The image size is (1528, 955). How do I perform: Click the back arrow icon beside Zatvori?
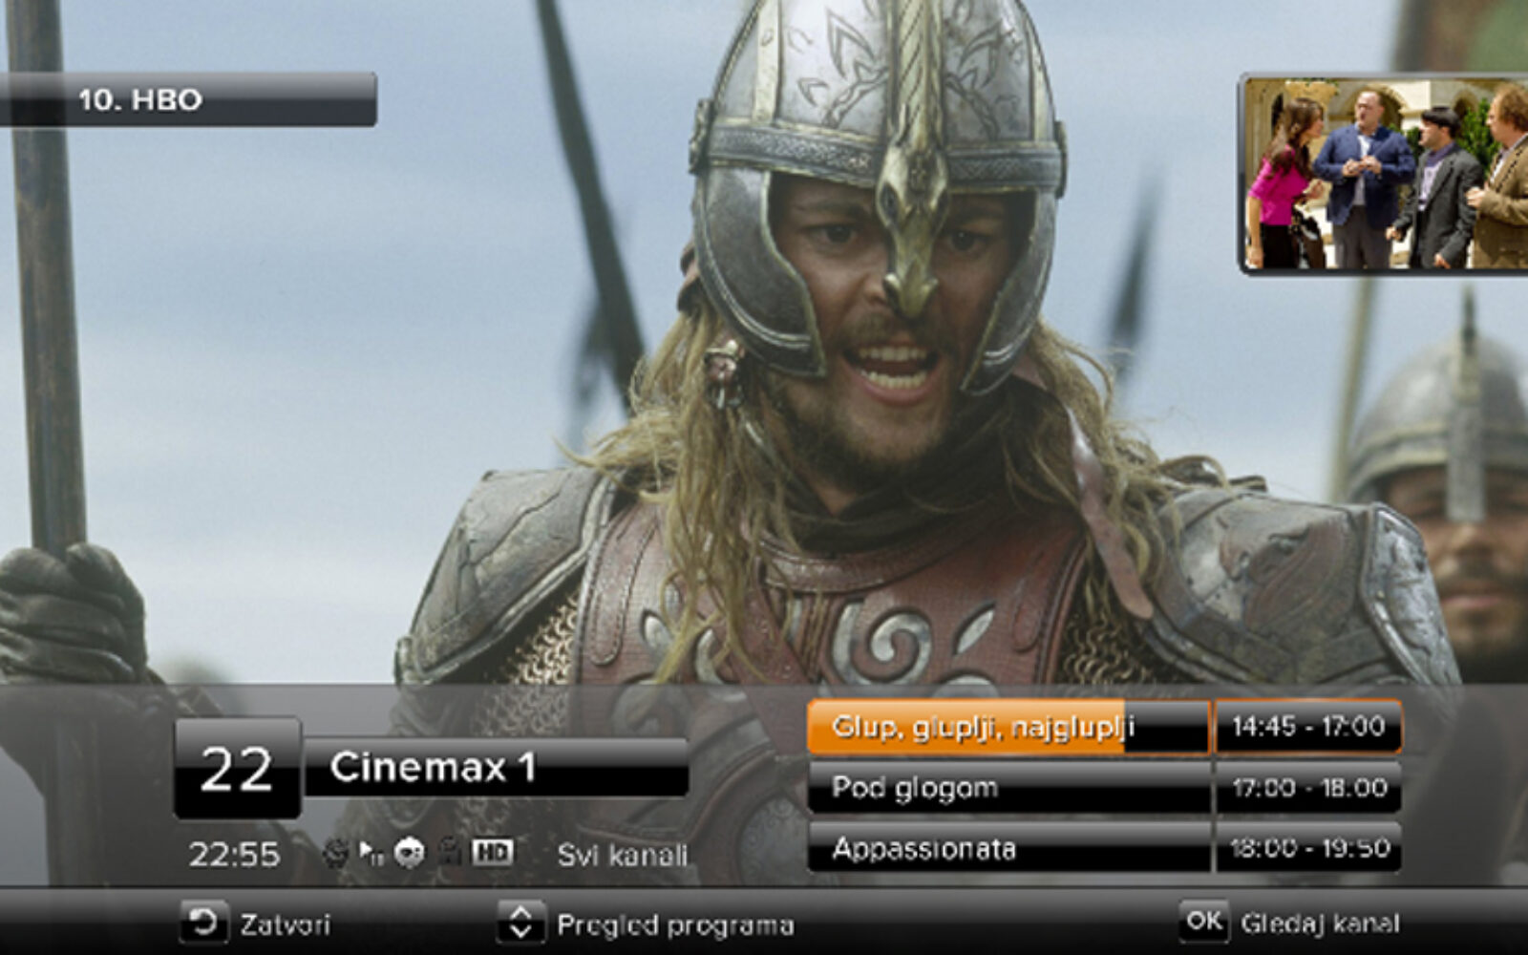pos(203,923)
